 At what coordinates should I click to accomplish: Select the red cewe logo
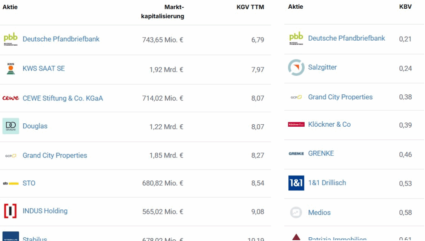point(10,98)
